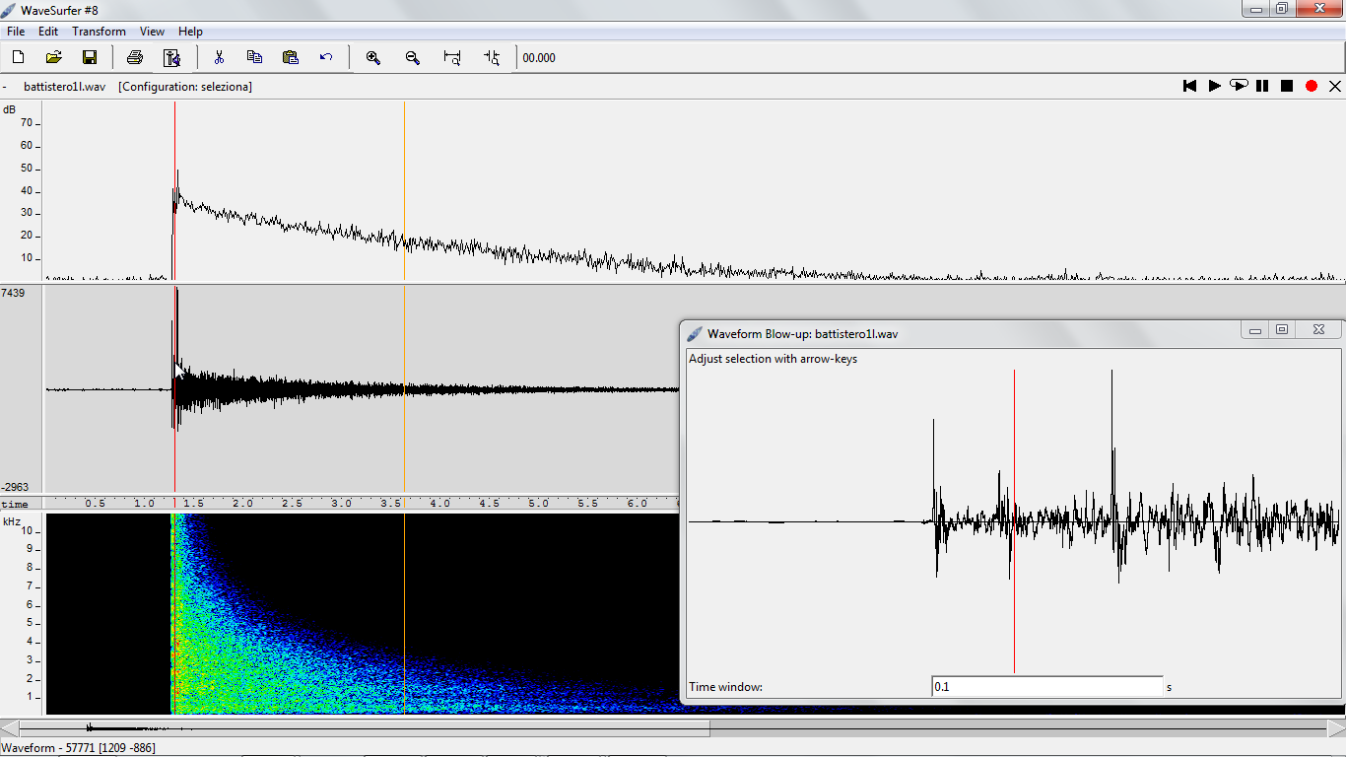The height and width of the screenshot is (757, 1346).
Task: Open preferences/properties toolbar icon
Action: pyautogui.click(x=171, y=57)
